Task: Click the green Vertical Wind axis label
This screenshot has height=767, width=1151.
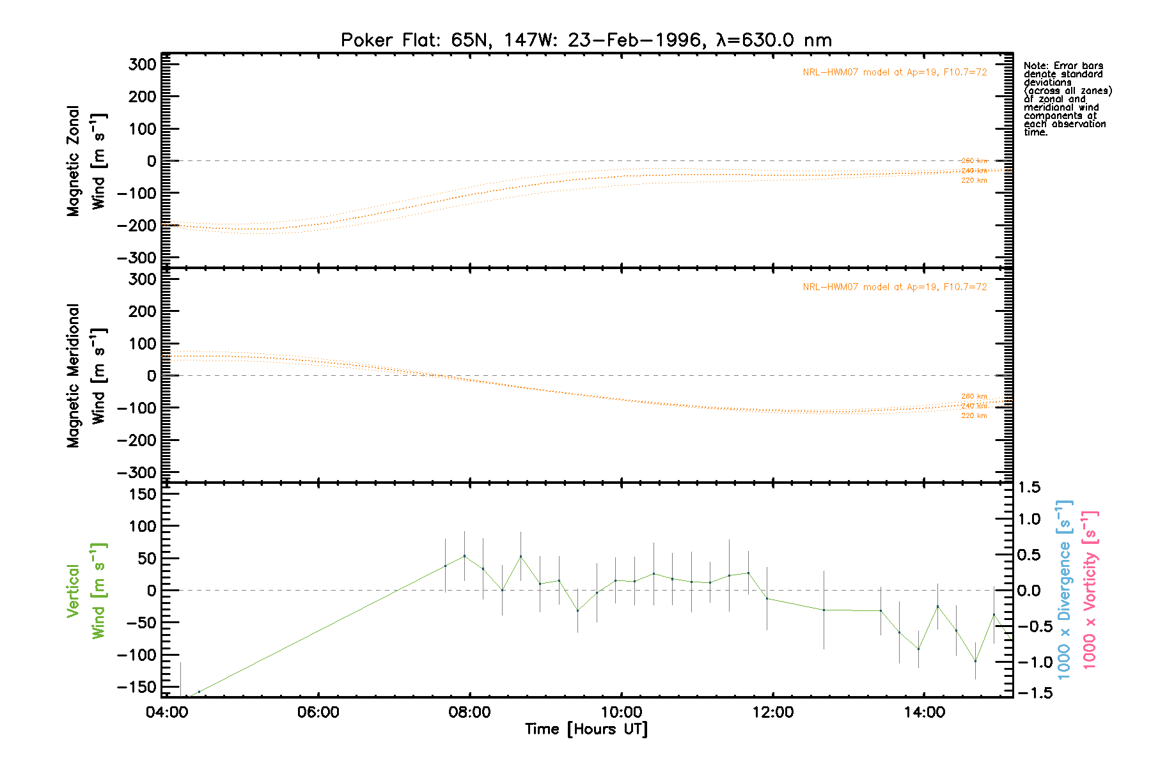Action: (x=85, y=591)
